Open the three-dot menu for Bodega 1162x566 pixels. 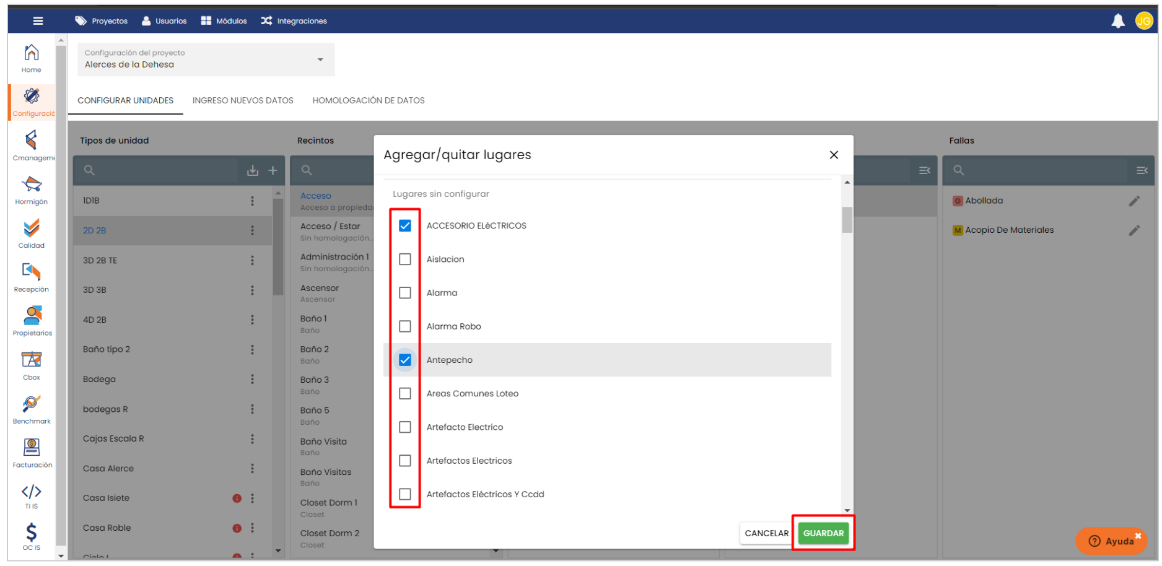(x=252, y=379)
